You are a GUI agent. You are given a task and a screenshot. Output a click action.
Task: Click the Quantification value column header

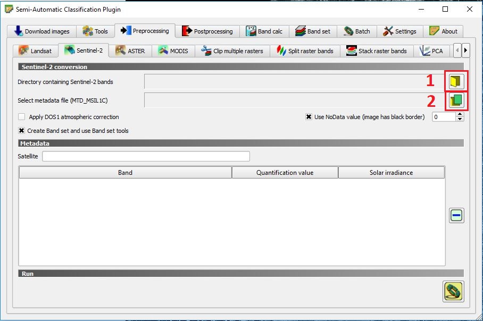tap(285, 173)
